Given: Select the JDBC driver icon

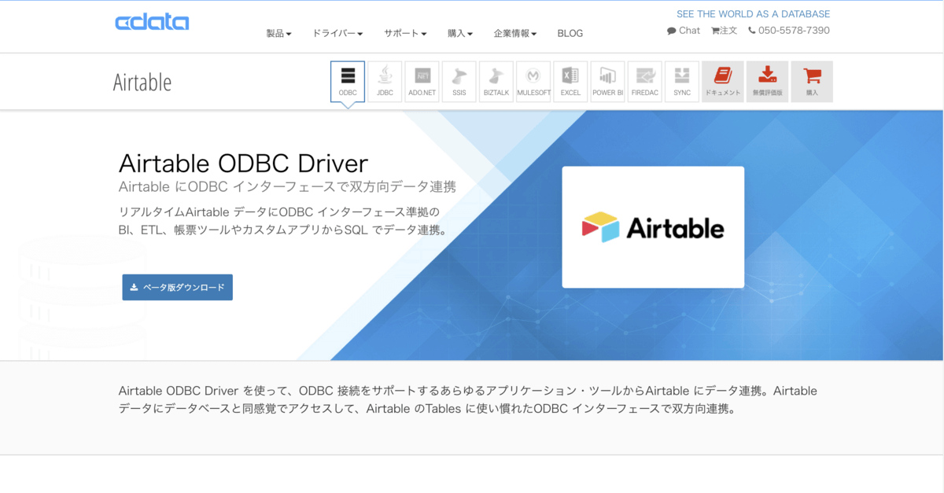Looking at the screenshot, I should pos(385,82).
